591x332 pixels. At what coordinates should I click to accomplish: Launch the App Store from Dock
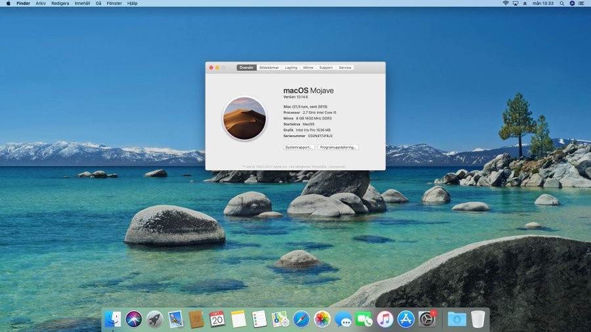coord(406,320)
